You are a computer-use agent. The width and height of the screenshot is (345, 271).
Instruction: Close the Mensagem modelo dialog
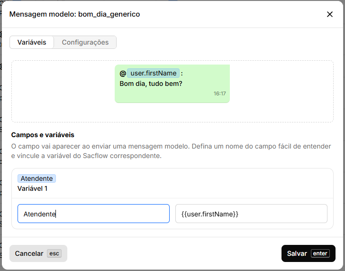(330, 14)
